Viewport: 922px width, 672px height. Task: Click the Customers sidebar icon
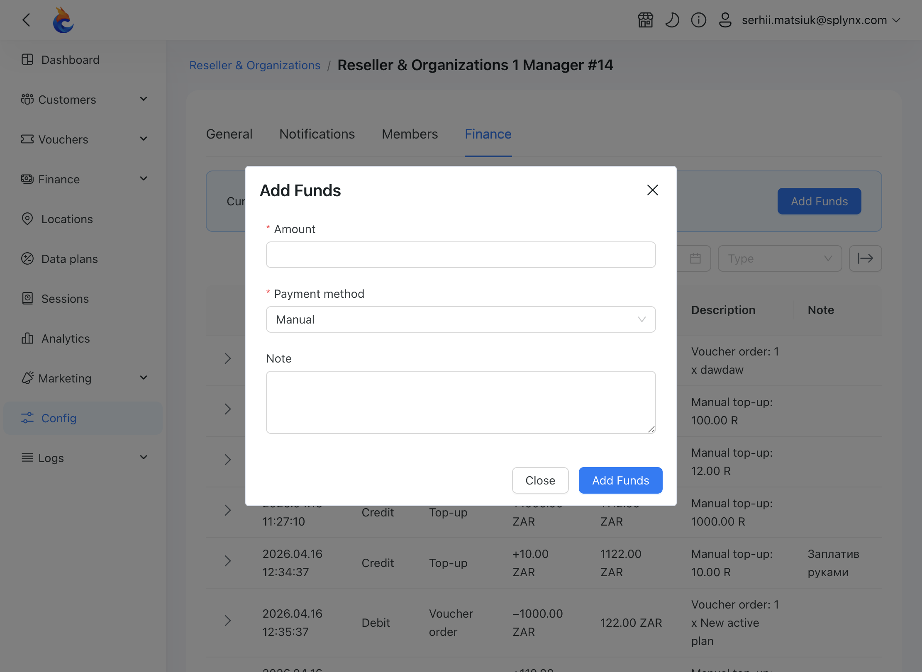point(27,100)
